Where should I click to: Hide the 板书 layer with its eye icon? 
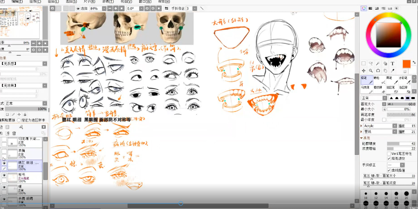click(4, 175)
